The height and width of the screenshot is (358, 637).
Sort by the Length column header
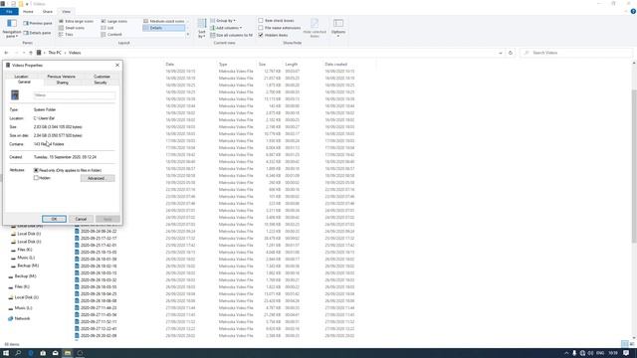click(x=292, y=64)
